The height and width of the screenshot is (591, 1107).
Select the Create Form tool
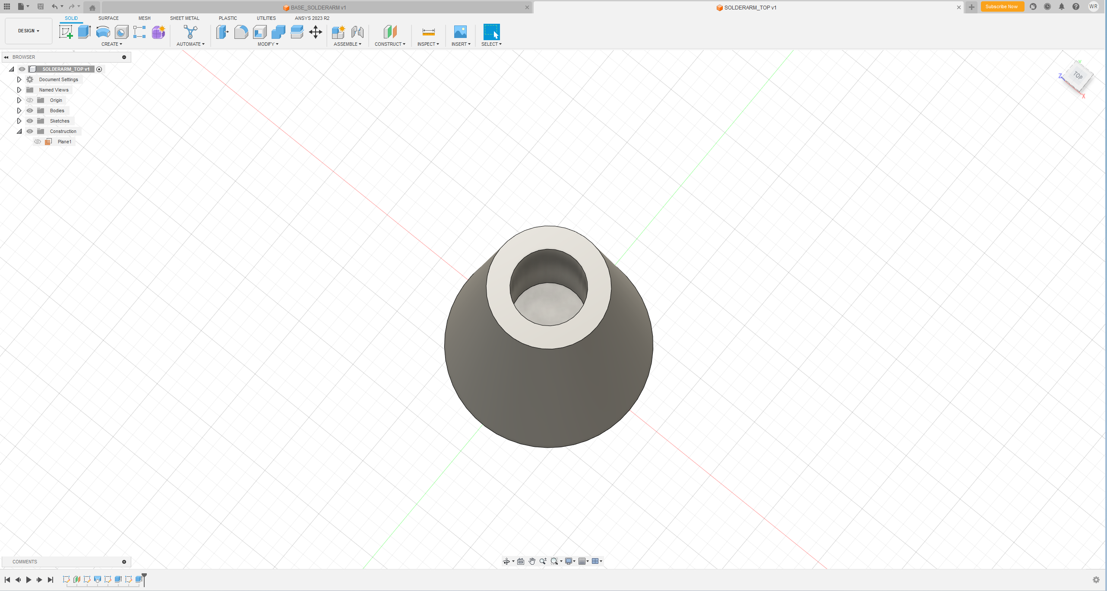tap(158, 32)
